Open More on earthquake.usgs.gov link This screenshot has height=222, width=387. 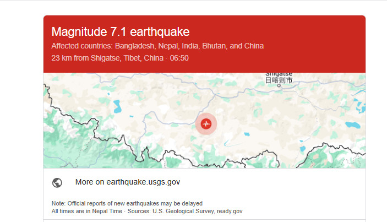[128, 182]
